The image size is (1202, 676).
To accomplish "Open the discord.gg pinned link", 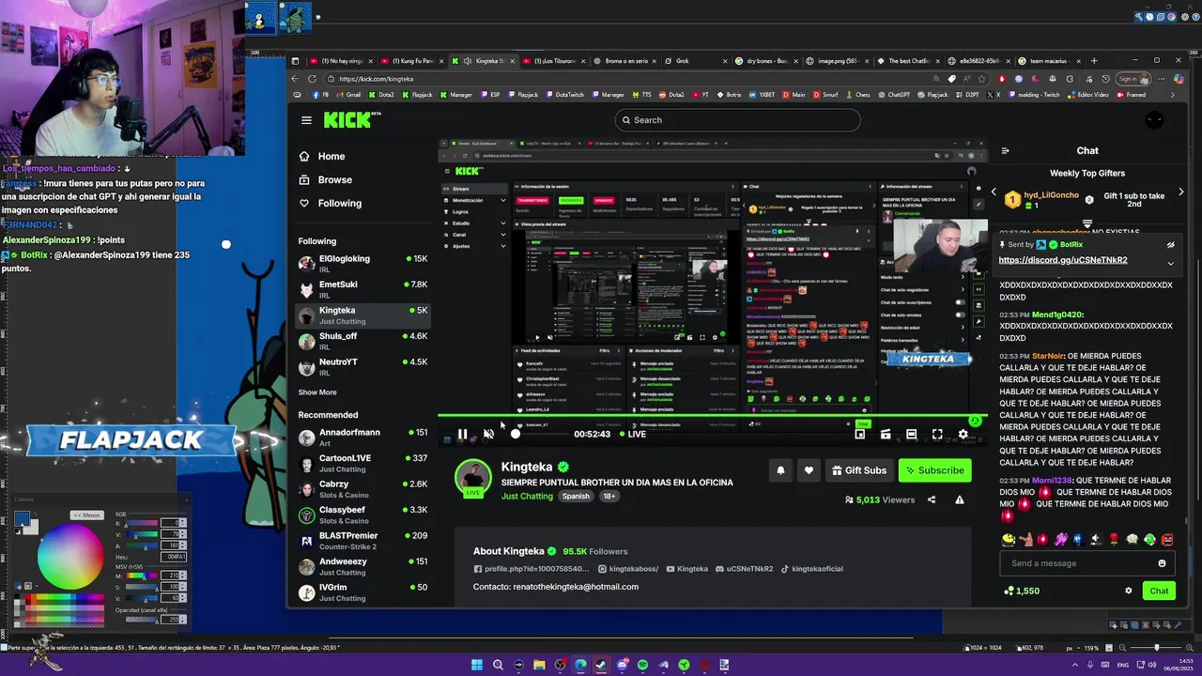I will pos(1063,260).
